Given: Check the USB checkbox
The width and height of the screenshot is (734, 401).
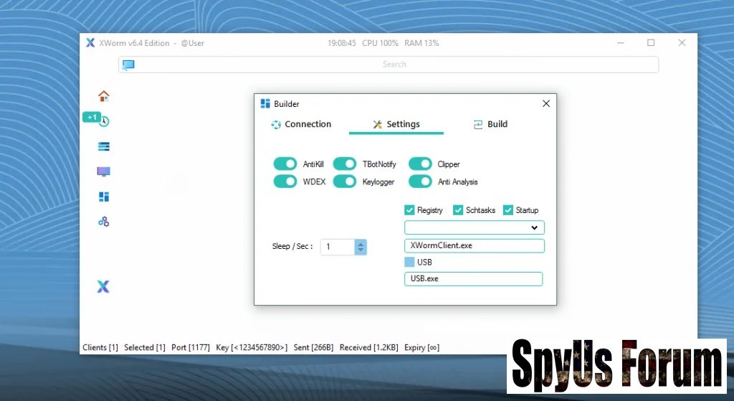Looking at the screenshot, I should 409,262.
